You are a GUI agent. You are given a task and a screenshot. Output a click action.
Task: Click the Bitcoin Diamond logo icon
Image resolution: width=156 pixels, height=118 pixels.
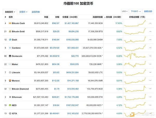pos(10,89)
